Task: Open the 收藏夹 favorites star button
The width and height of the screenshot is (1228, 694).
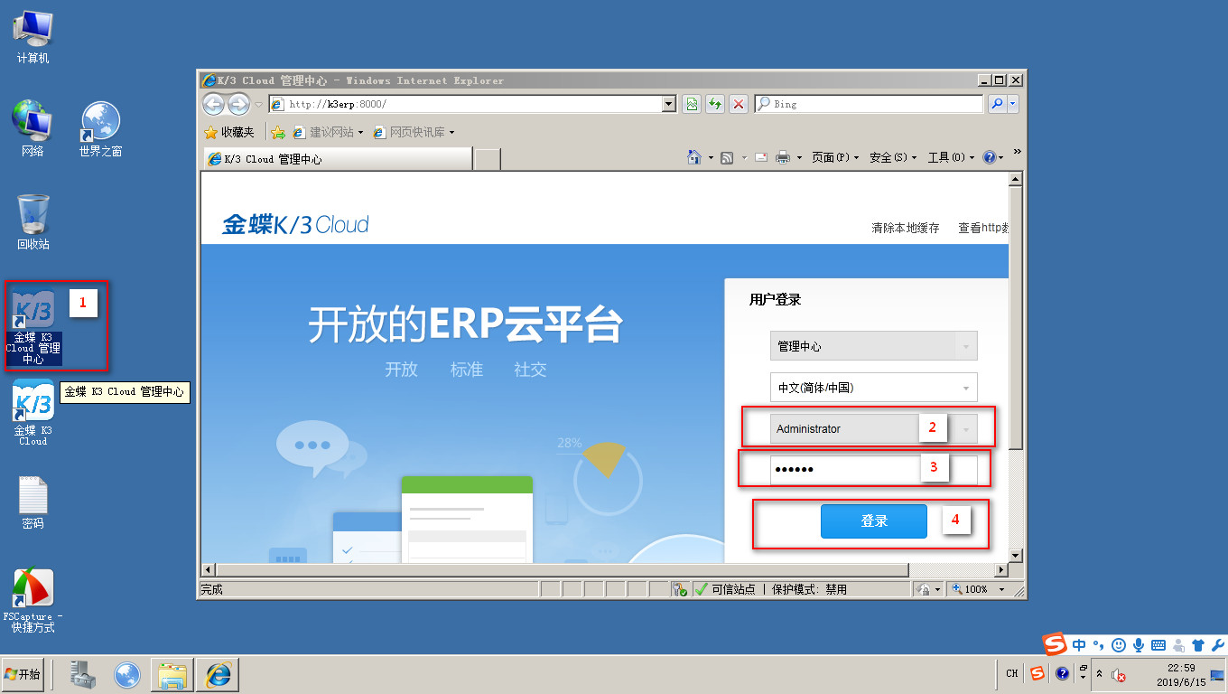Action: click(x=229, y=132)
